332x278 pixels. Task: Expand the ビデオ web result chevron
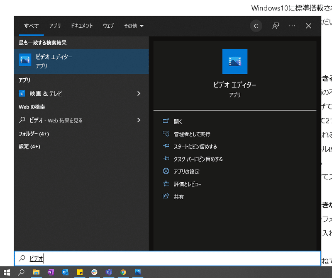tap(139, 120)
